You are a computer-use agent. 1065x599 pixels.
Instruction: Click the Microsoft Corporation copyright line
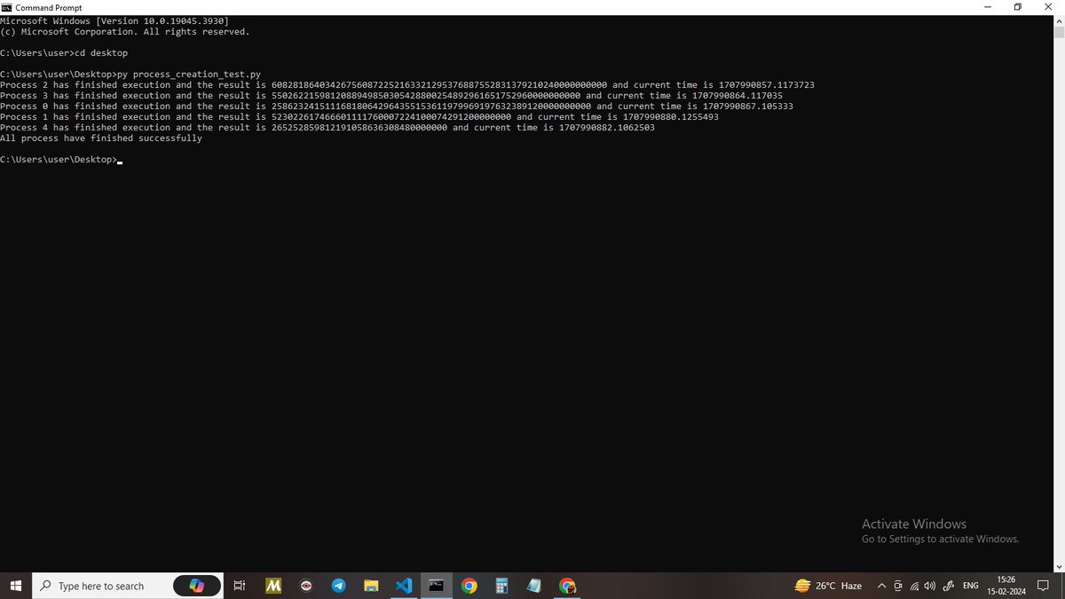pyautogui.click(x=125, y=32)
